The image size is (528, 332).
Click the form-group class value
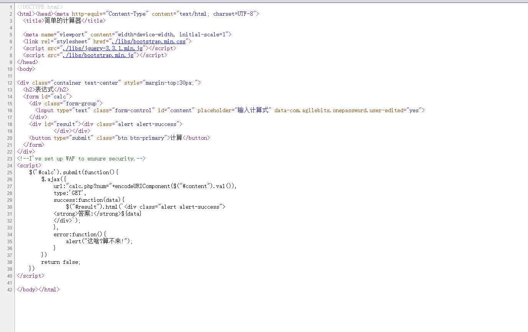click(81, 103)
